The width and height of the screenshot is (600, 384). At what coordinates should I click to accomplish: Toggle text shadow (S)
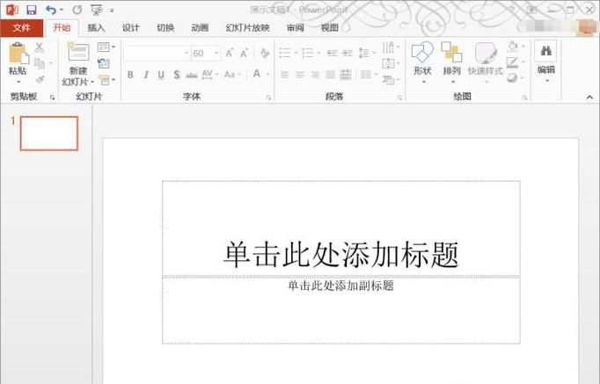[x=177, y=75]
